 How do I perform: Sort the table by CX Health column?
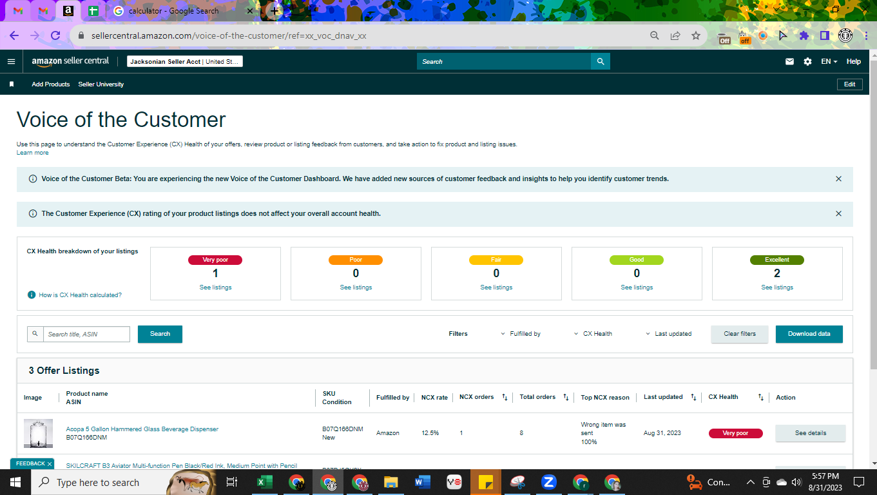click(761, 397)
